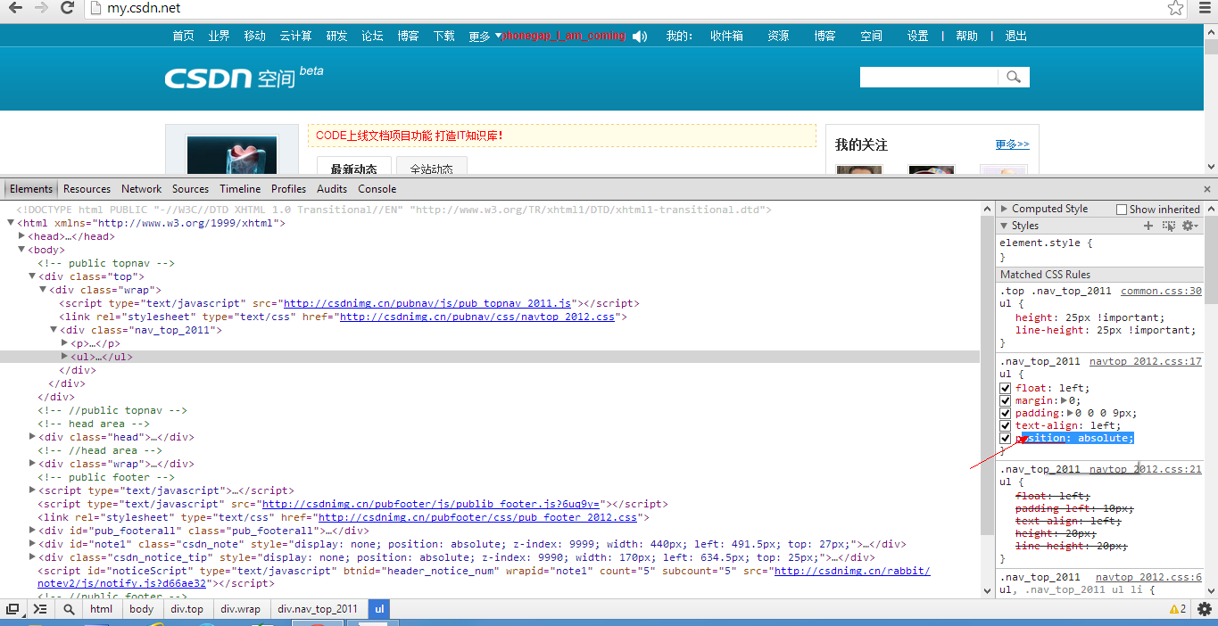Collapse the Styles section
Viewport: 1218px width, 626px height.
[x=1004, y=226]
